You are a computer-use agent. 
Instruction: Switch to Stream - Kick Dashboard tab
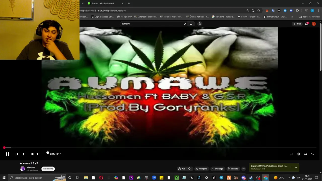tap(103, 4)
